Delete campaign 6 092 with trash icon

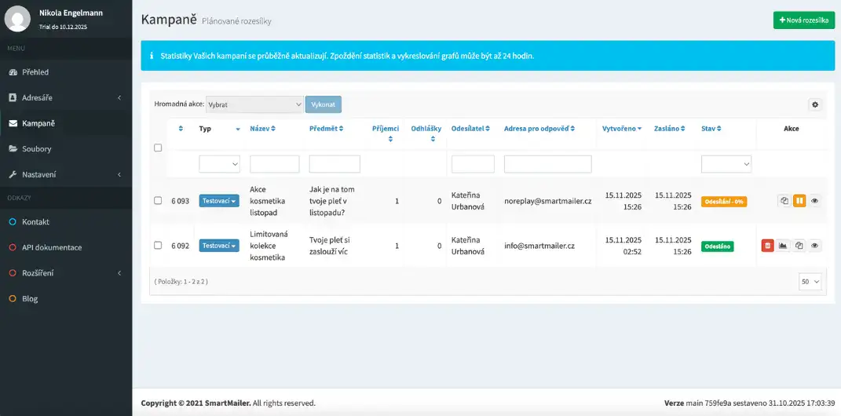coord(767,246)
